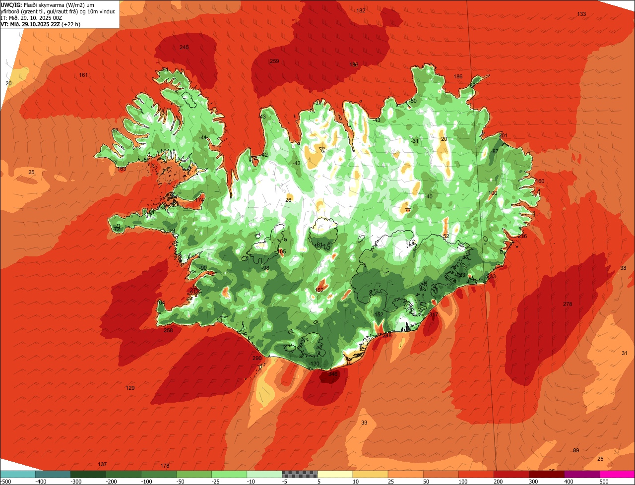Click the value 137 at the bottom left
The image size is (635, 485).
(102, 464)
